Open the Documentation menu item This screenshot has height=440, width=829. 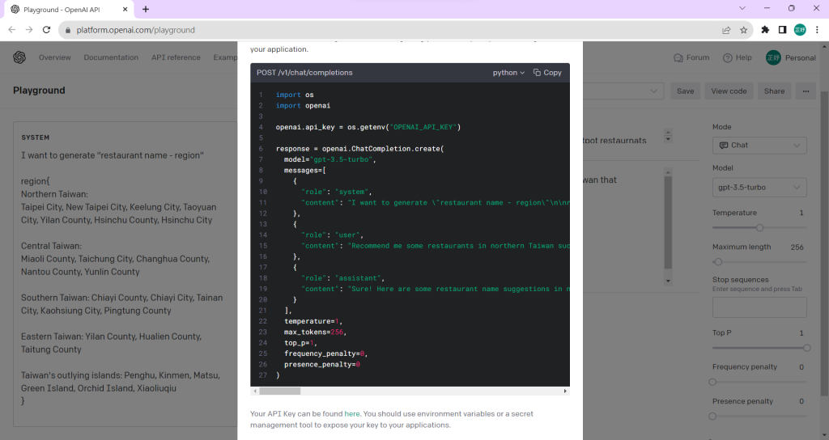111,57
